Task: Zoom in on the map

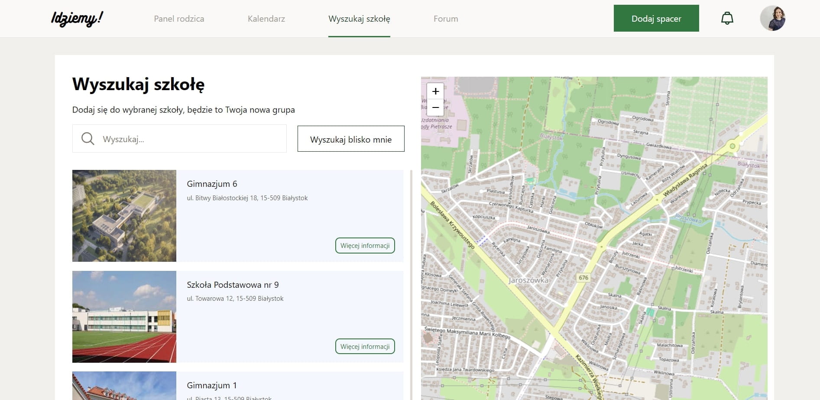Action: pos(435,91)
